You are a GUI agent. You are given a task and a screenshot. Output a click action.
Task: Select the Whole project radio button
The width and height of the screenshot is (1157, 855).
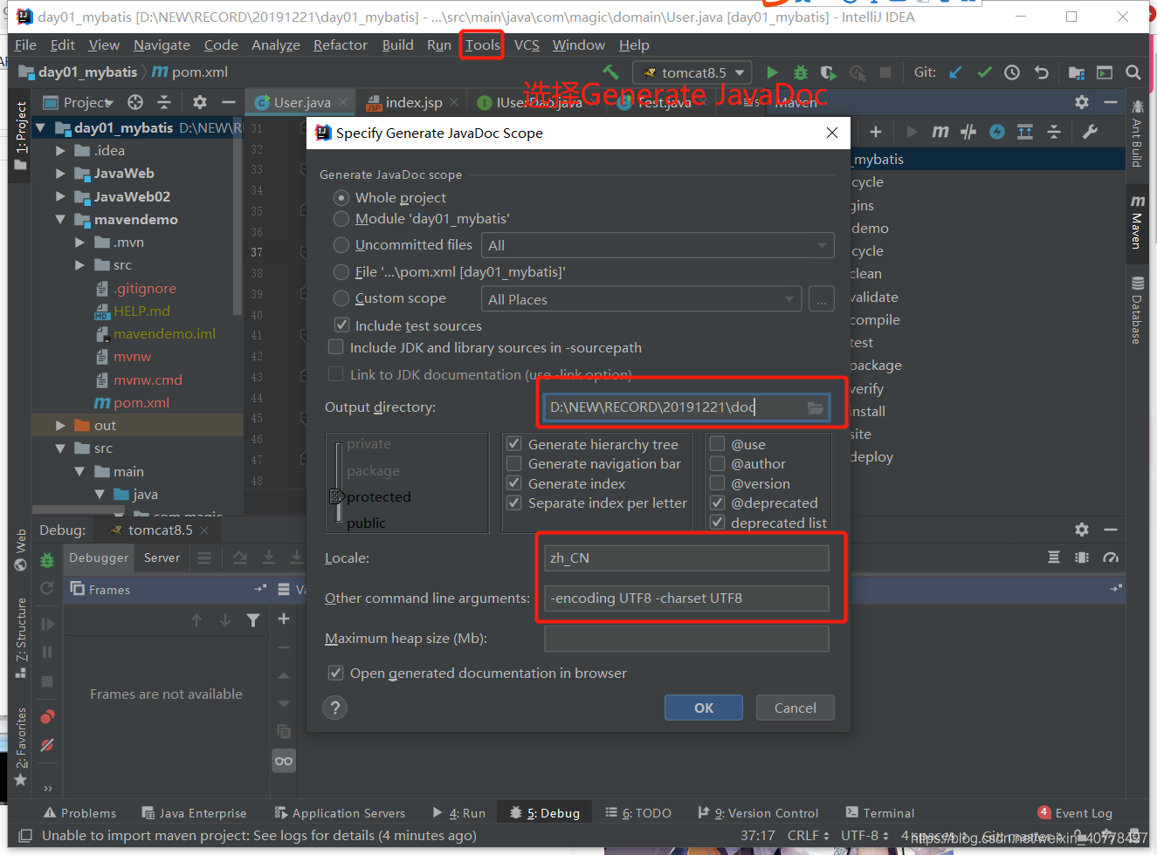(x=341, y=198)
